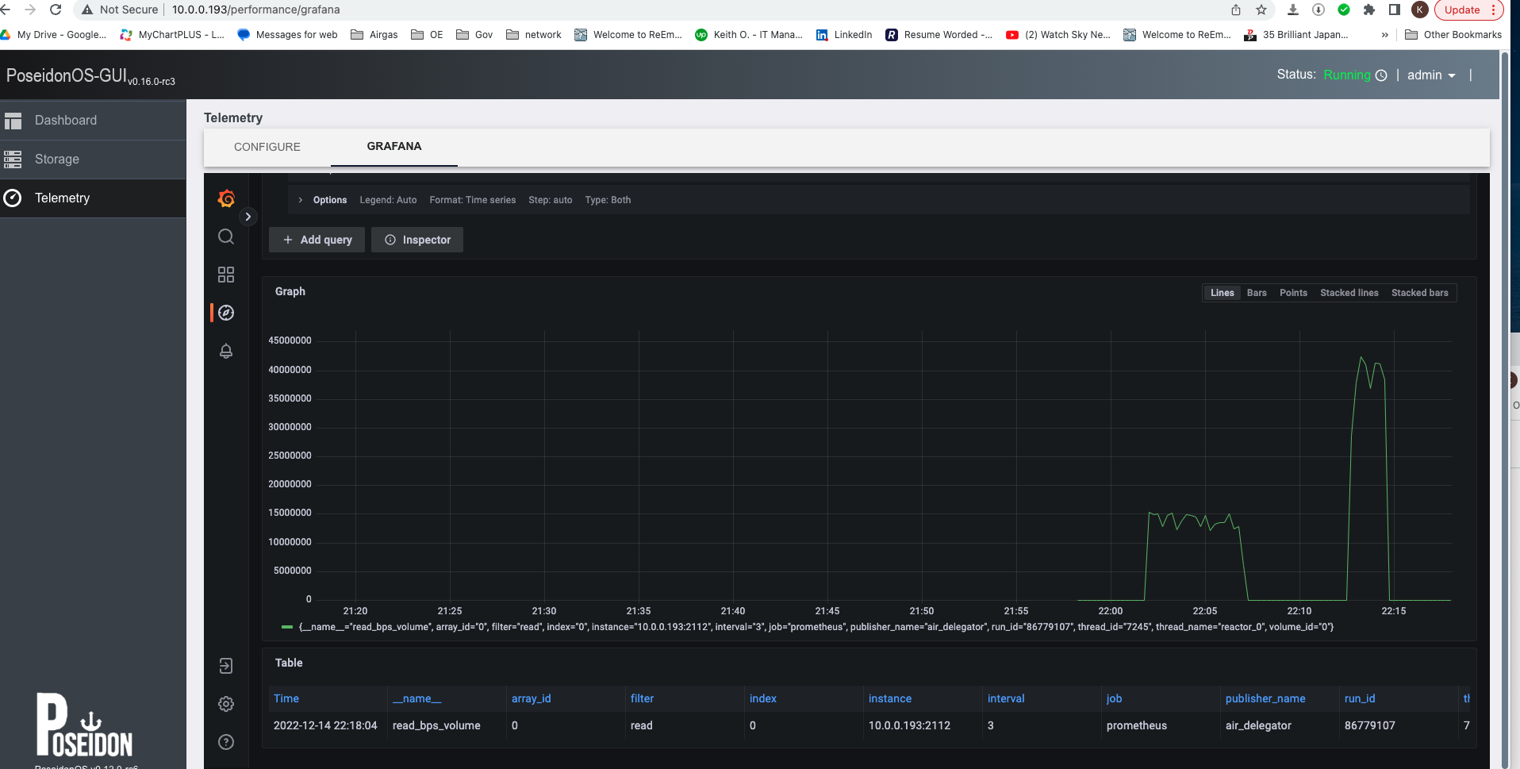Screen dimensions: 1520x769
Task: Switch to the CONFIGURE tab
Action: click(267, 147)
